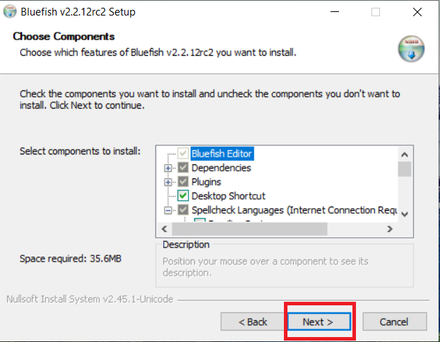Image resolution: width=440 pixels, height=342 pixels.
Task: Expand the Dependencies tree node
Action: (x=168, y=168)
